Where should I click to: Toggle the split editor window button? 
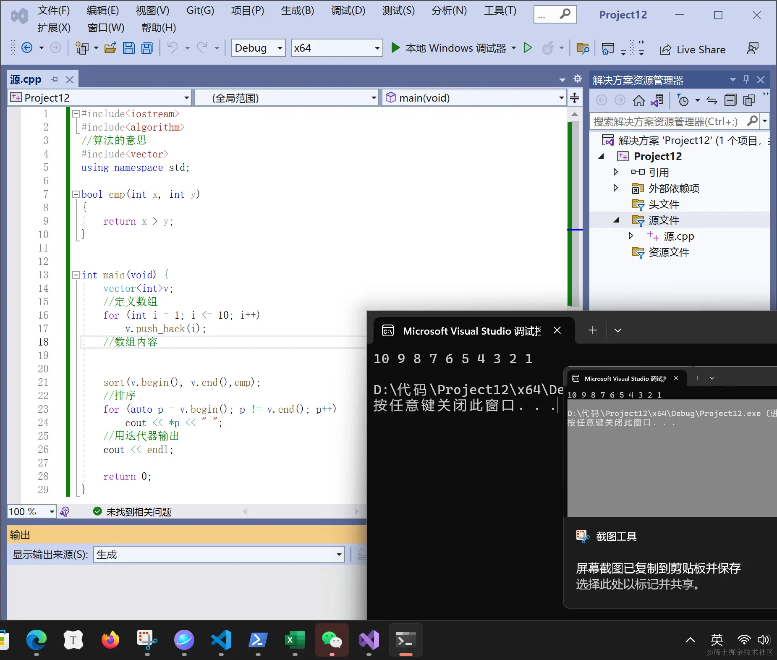(x=575, y=98)
